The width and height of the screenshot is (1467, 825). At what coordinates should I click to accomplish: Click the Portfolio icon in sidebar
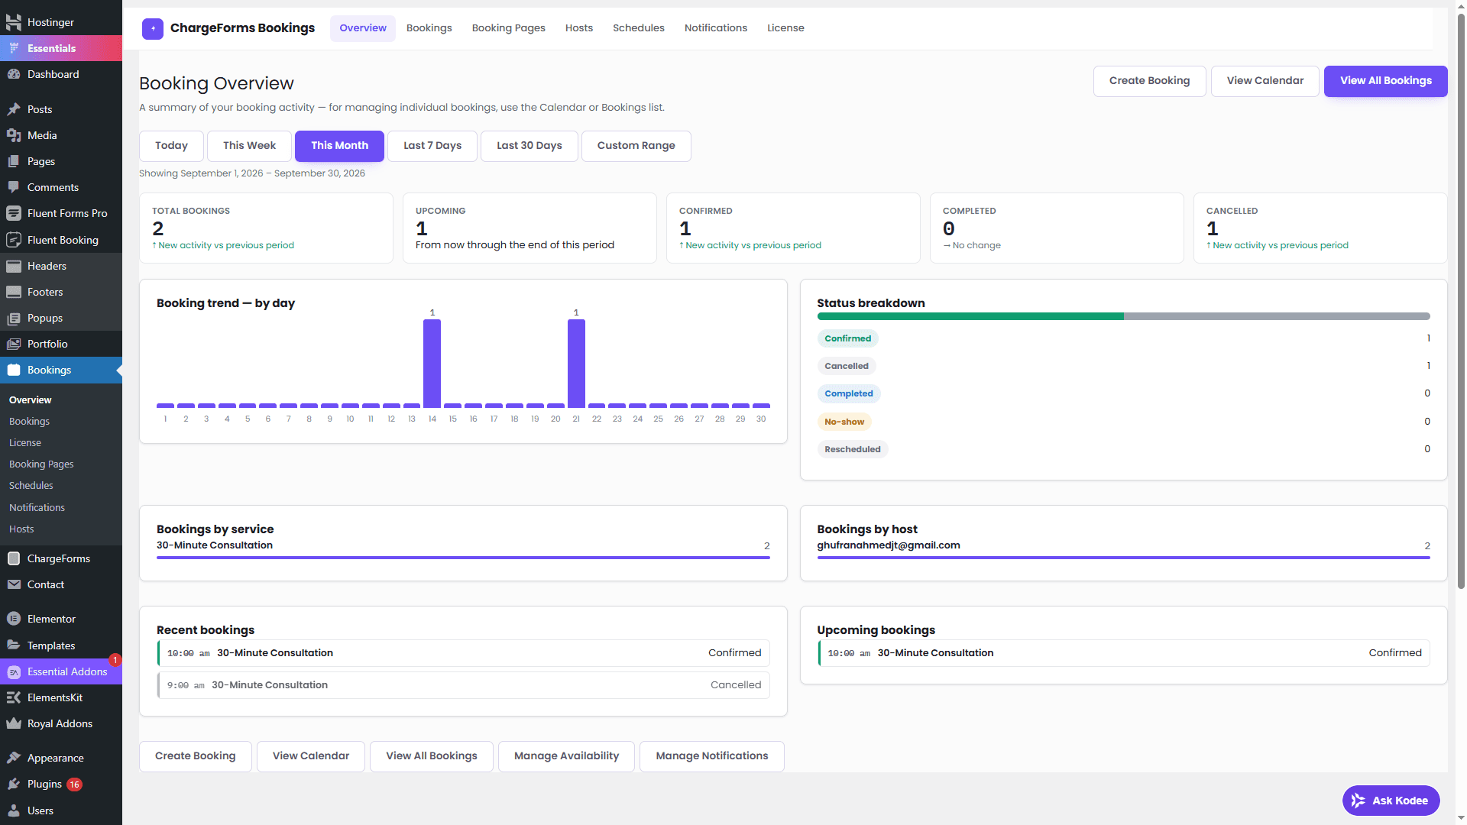14,344
